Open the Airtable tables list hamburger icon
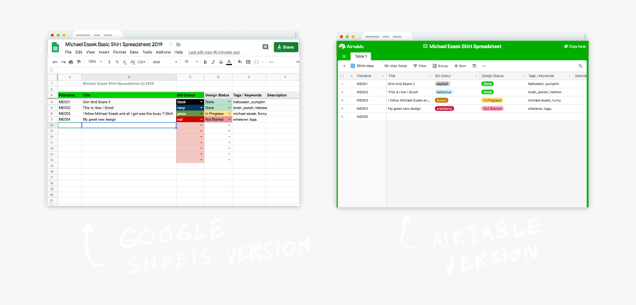 [x=345, y=56]
